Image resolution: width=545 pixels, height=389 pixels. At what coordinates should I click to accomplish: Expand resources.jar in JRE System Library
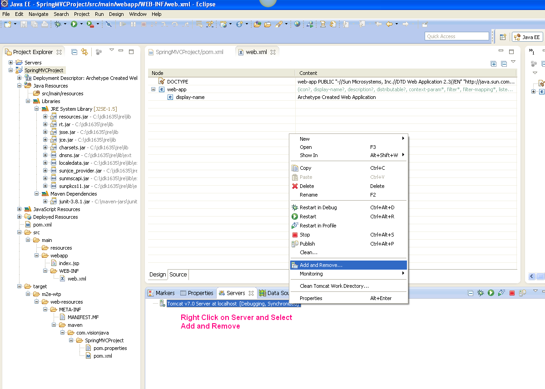pyautogui.click(x=45, y=117)
